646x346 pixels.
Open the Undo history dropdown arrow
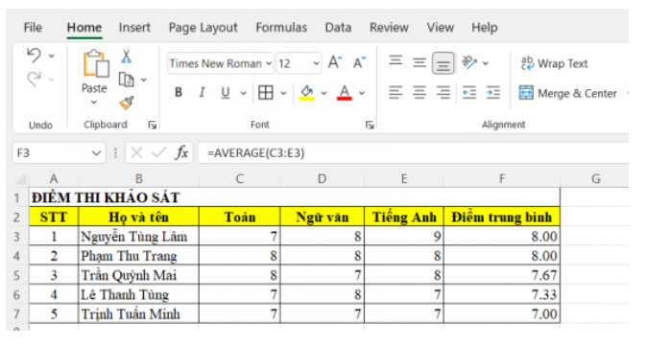tap(52, 56)
